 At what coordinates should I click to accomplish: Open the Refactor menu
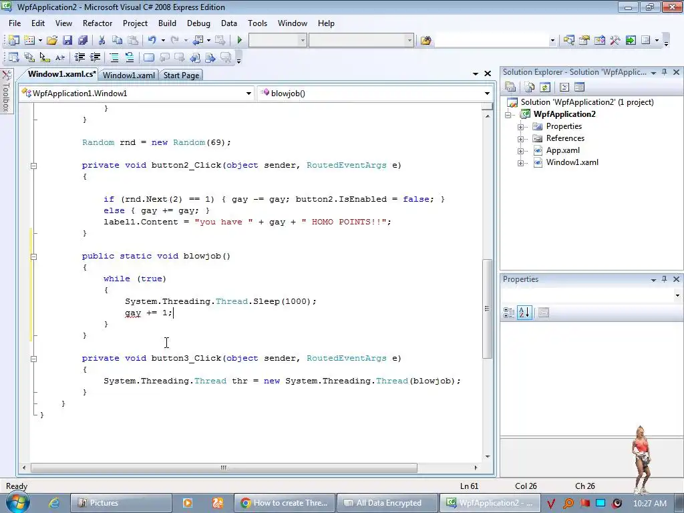coord(98,23)
